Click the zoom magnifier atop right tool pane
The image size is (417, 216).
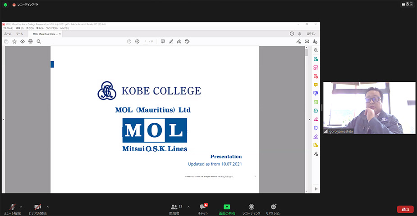coord(316,50)
